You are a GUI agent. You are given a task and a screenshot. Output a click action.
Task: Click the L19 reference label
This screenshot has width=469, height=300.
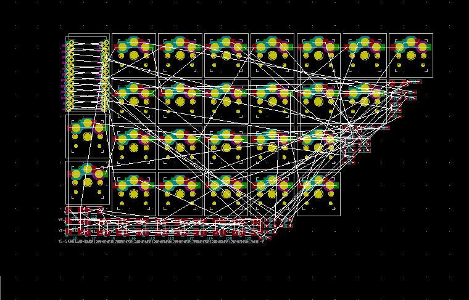[x=210, y=238]
